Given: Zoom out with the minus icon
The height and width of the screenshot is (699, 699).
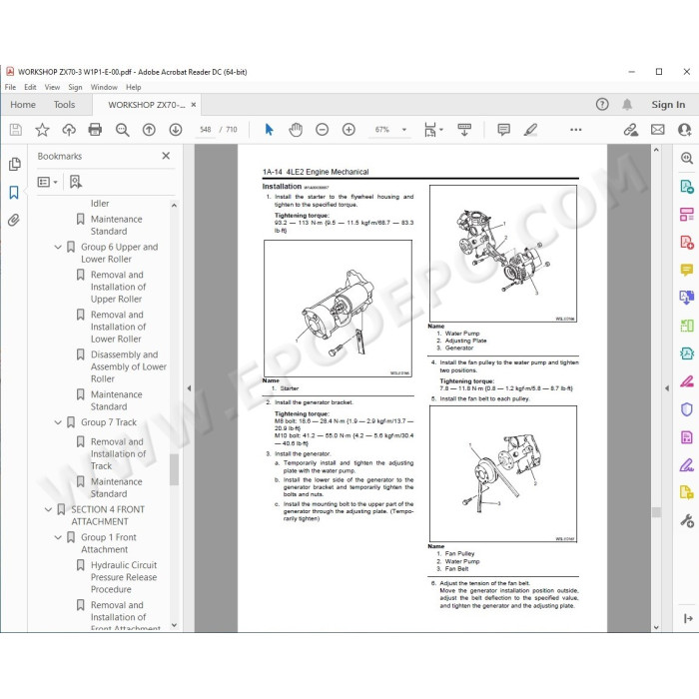Looking at the screenshot, I should (x=322, y=130).
